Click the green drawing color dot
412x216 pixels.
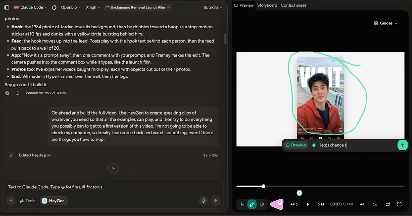[x=314, y=145]
